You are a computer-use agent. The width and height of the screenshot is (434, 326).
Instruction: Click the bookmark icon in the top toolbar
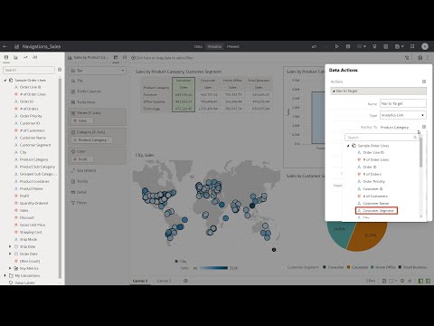pos(412,46)
